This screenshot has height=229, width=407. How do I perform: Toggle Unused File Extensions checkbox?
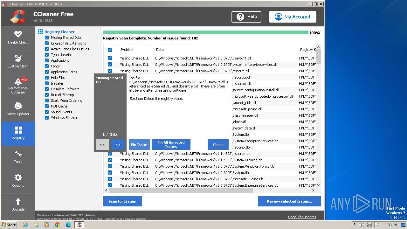[47, 43]
